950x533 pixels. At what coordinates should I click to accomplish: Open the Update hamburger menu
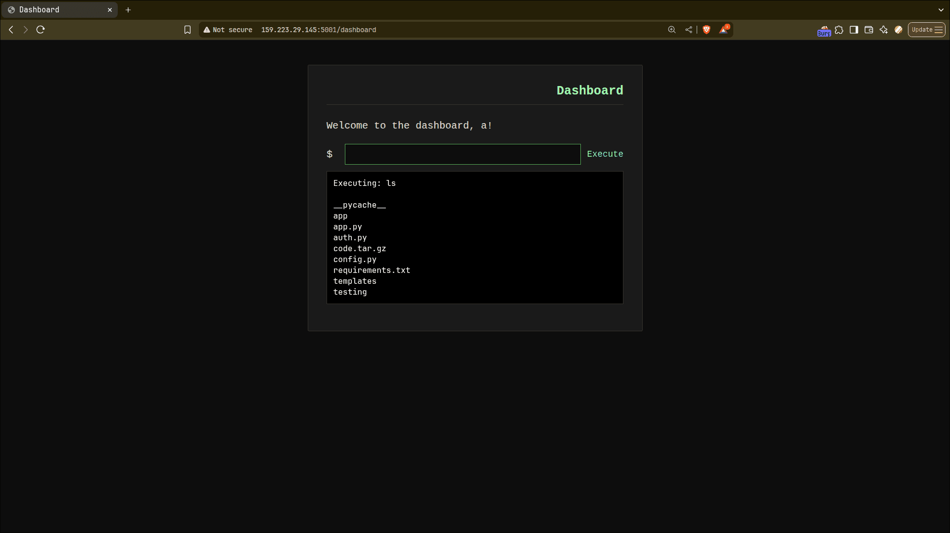(926, 29)
